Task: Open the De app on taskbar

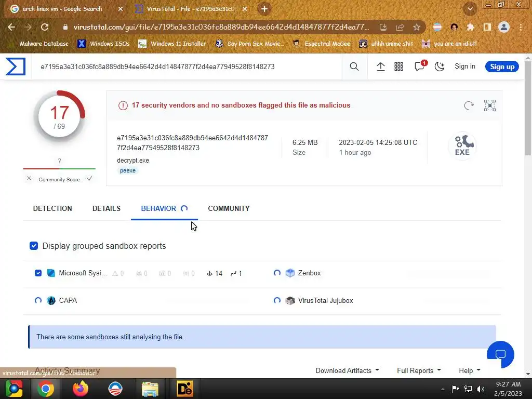Action: (185, 389)
